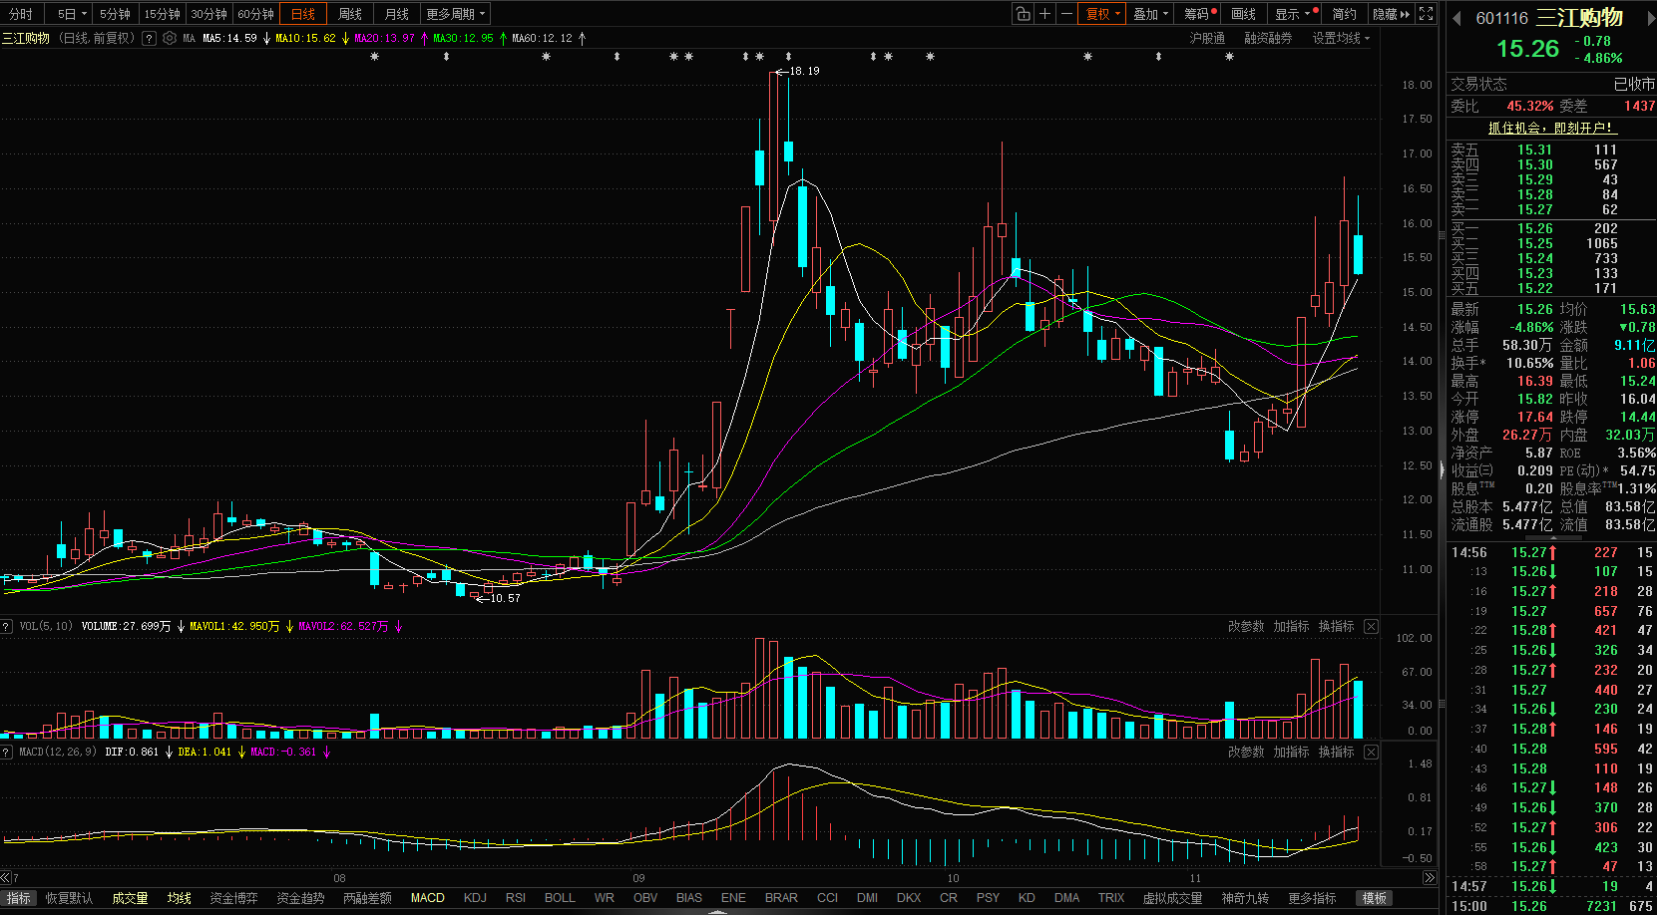Go to previous stock with left arrow
Screen dimensions: 1657x915
coord(1456,18)
